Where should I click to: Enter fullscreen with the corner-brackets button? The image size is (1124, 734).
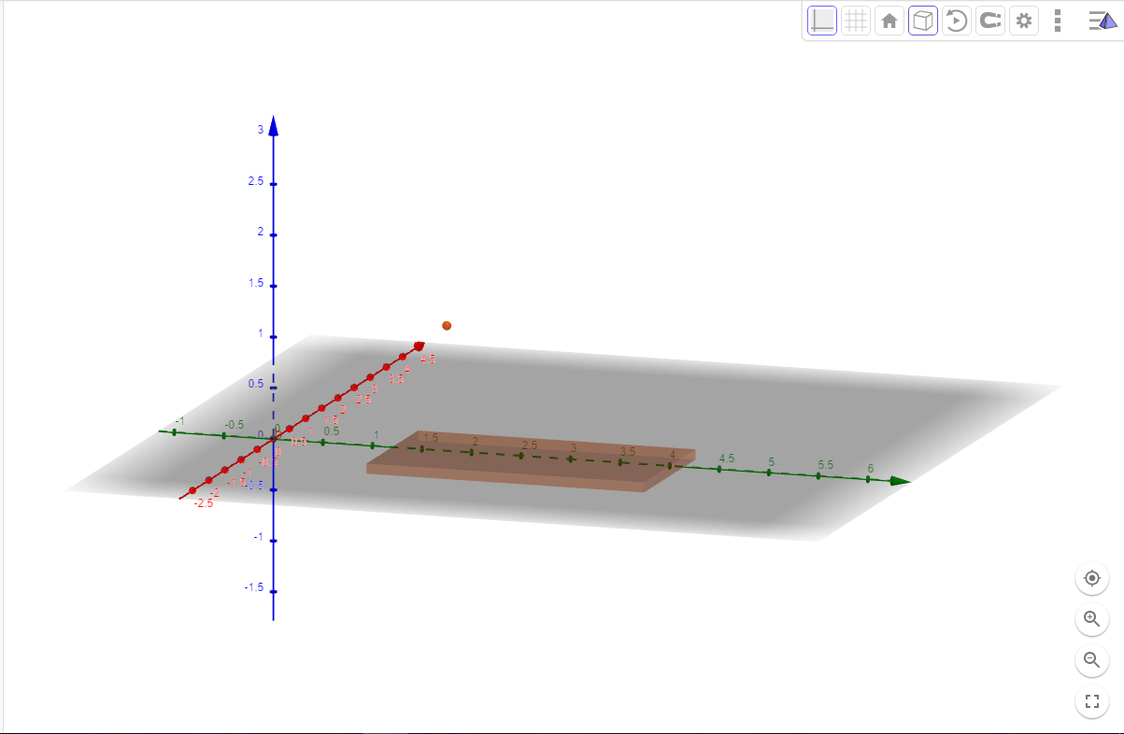point(1091,700)
